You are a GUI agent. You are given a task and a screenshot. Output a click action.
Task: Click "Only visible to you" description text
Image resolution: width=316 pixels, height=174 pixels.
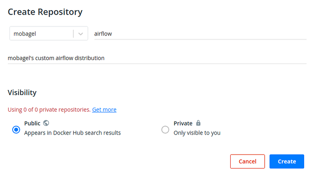point(197,133)
